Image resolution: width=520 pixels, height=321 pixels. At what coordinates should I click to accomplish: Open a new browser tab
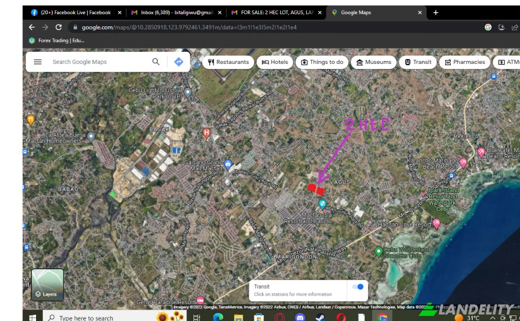[436, 13]
